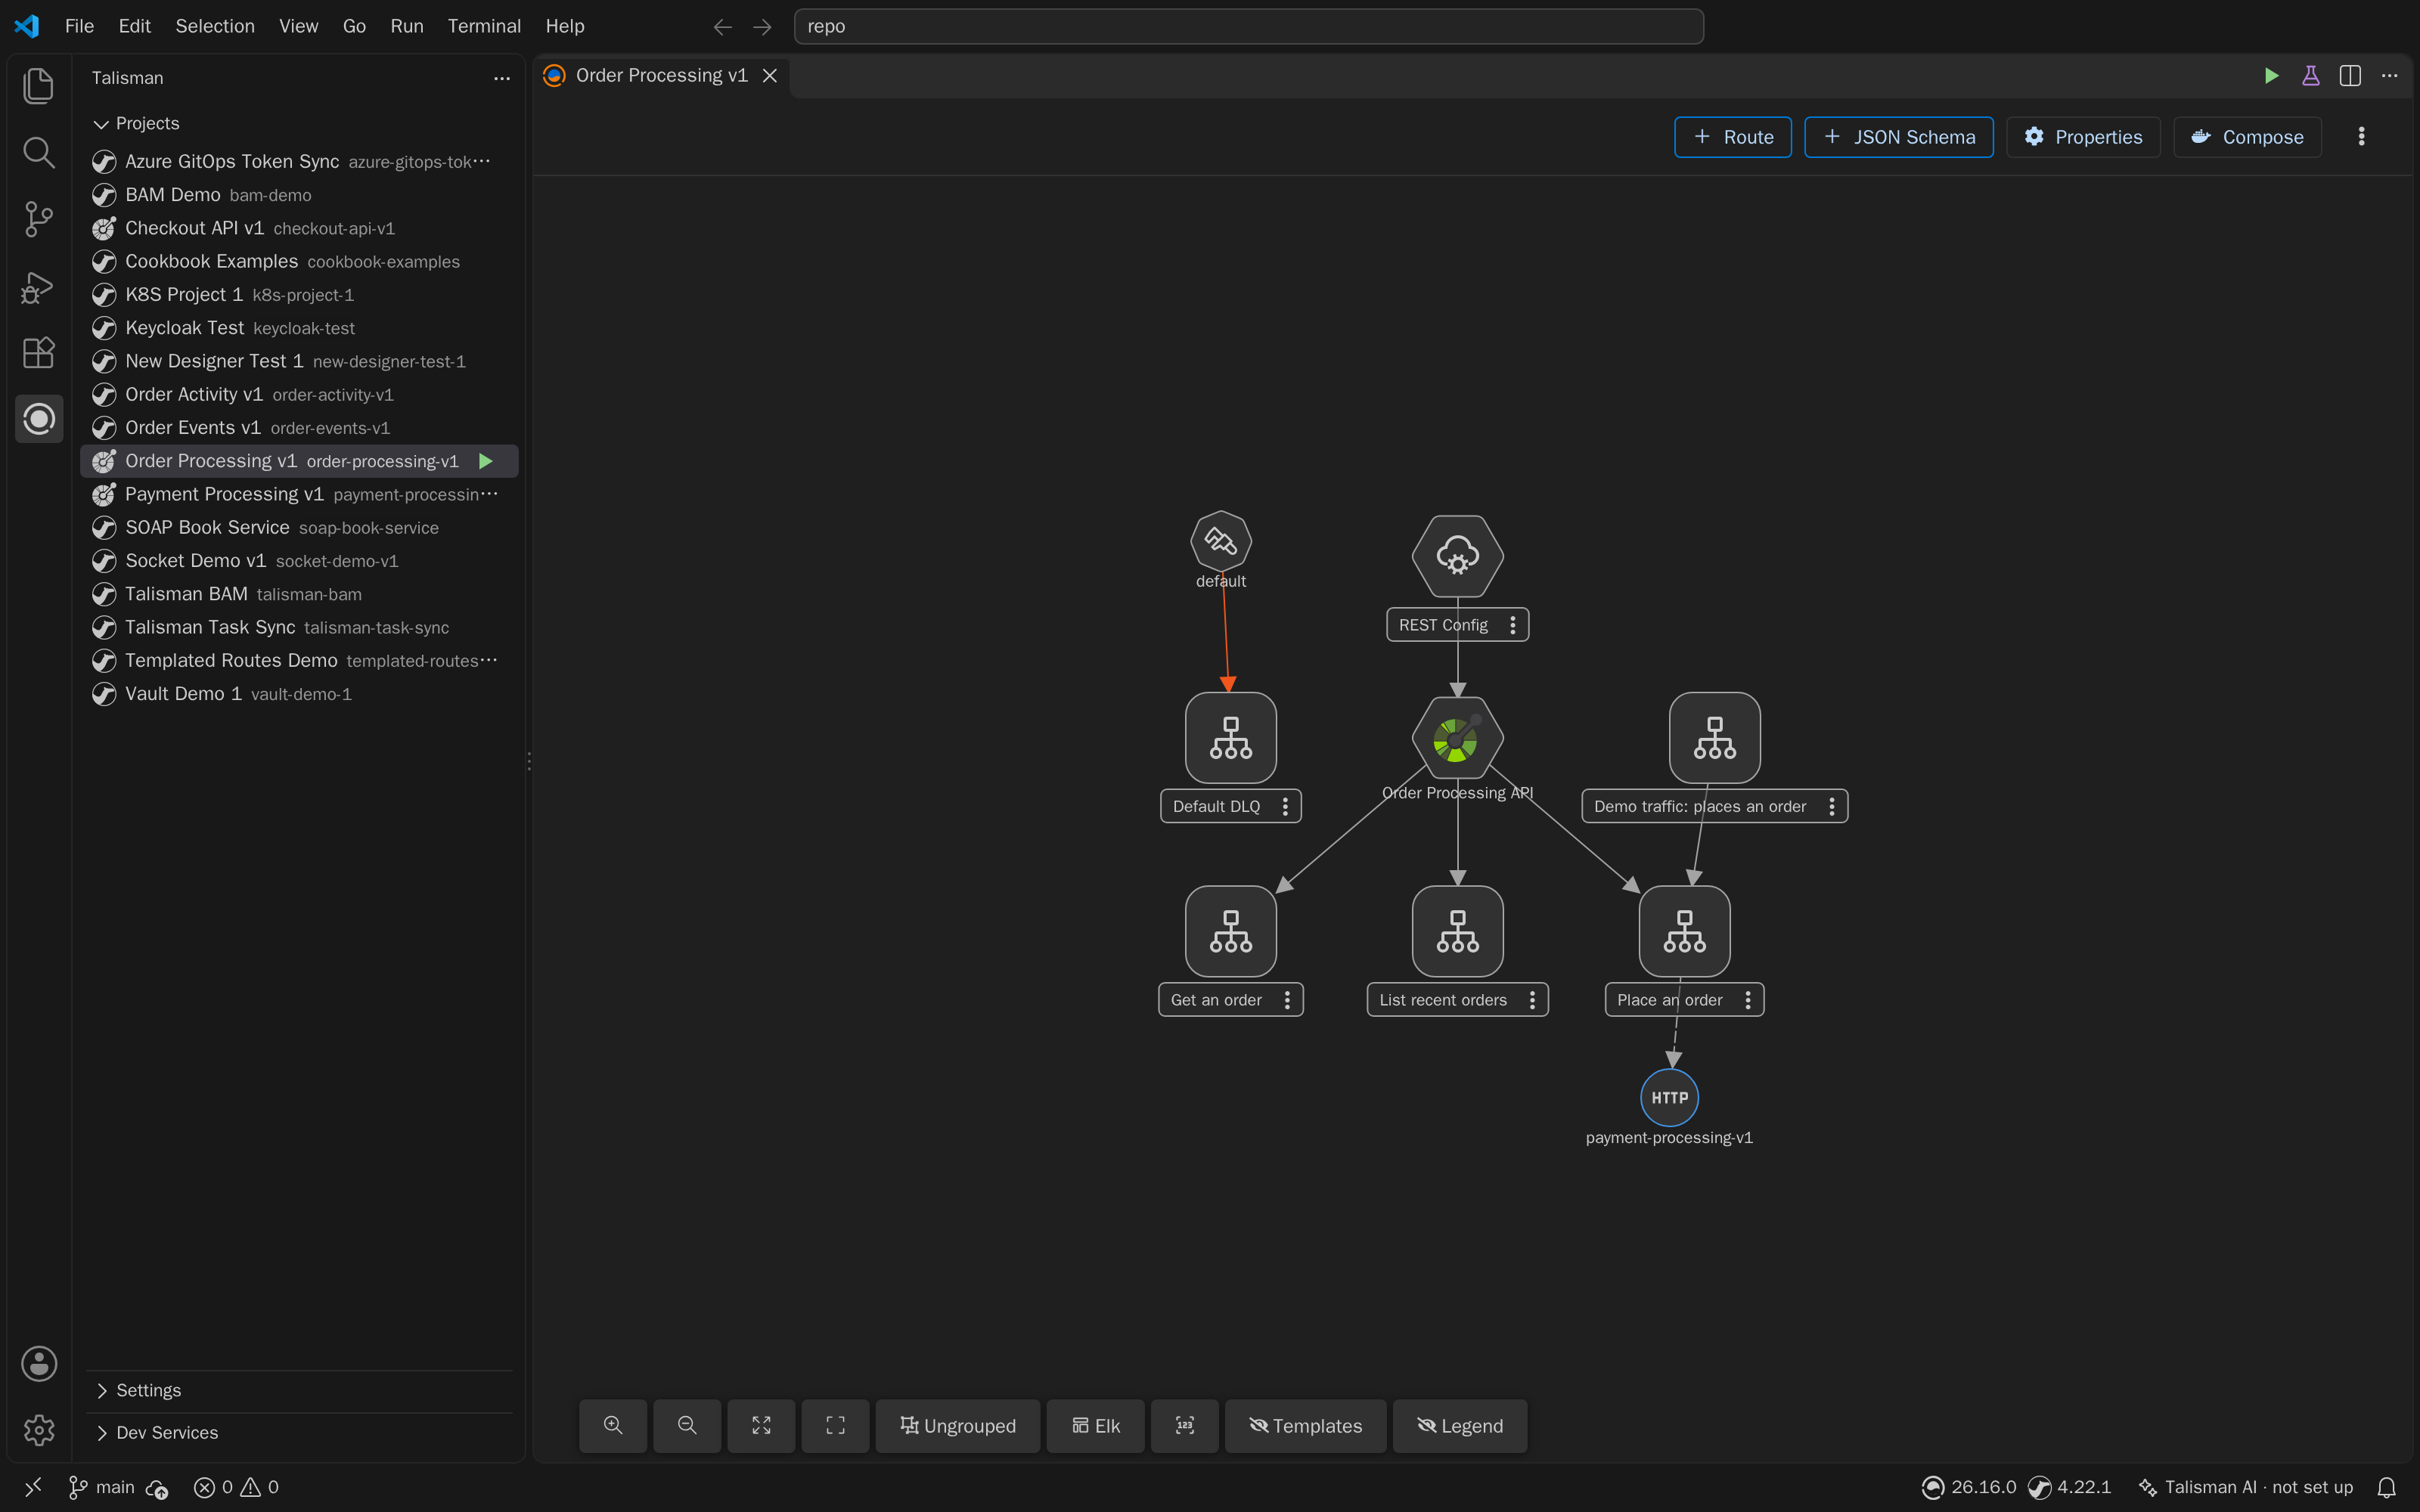Image resolution: width=2420 pixels, height=1512 pixels.
Task: Open the Selection menu
Action: 215,26
